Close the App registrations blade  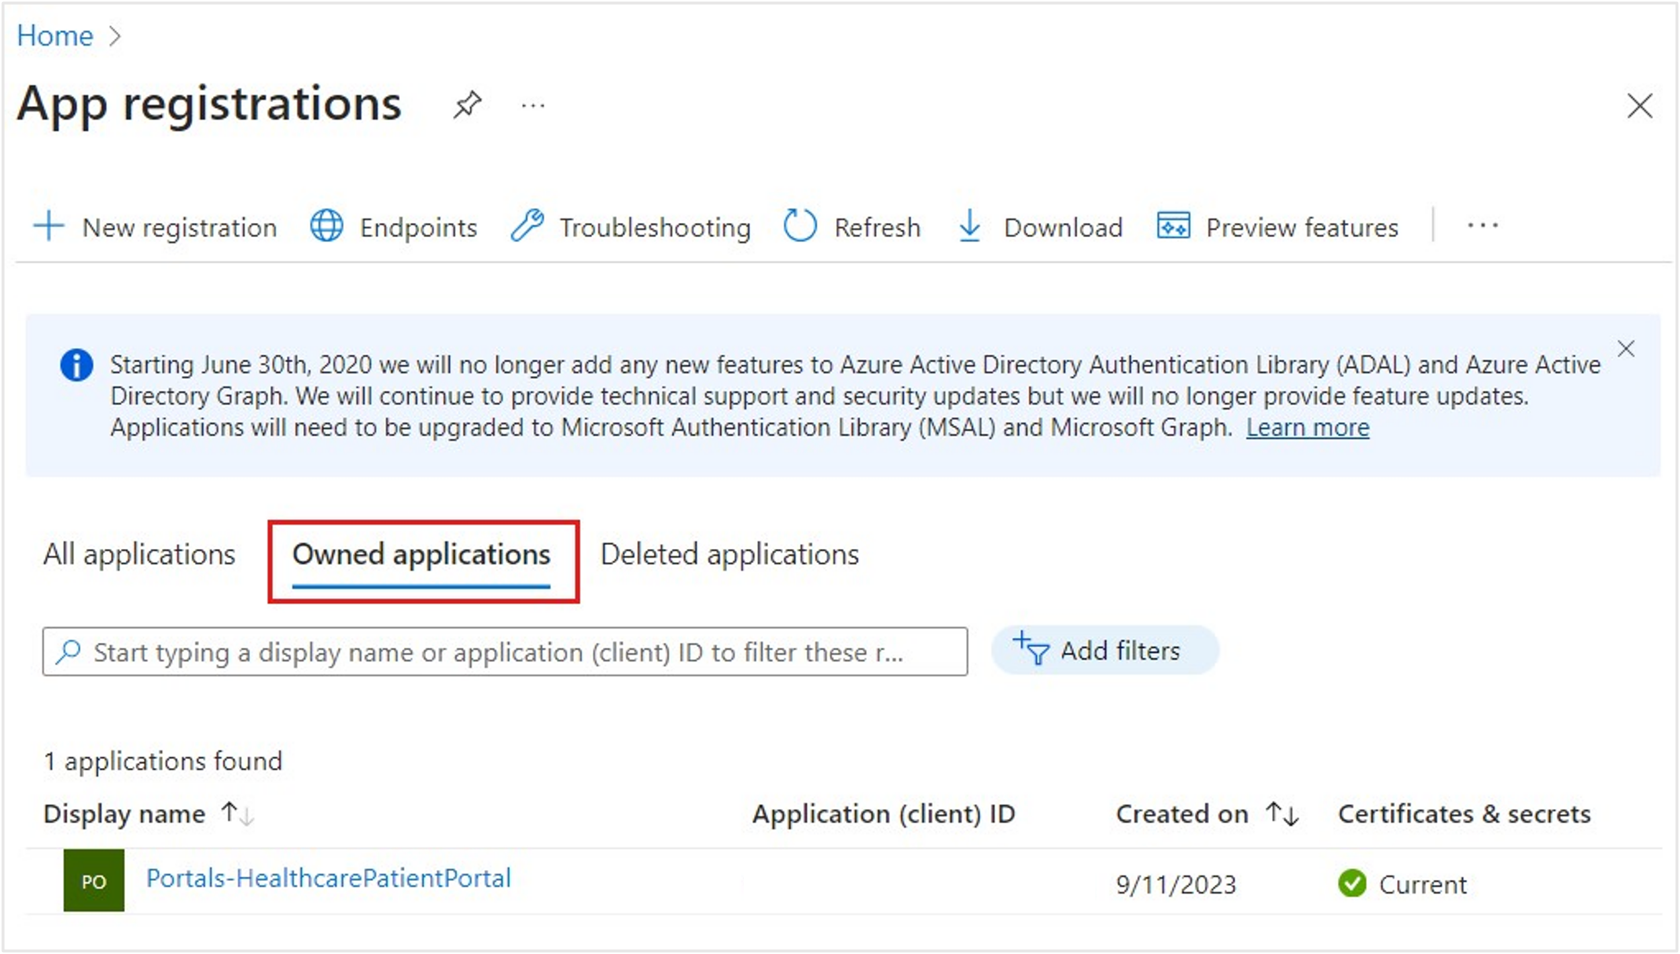point(1640,106)
